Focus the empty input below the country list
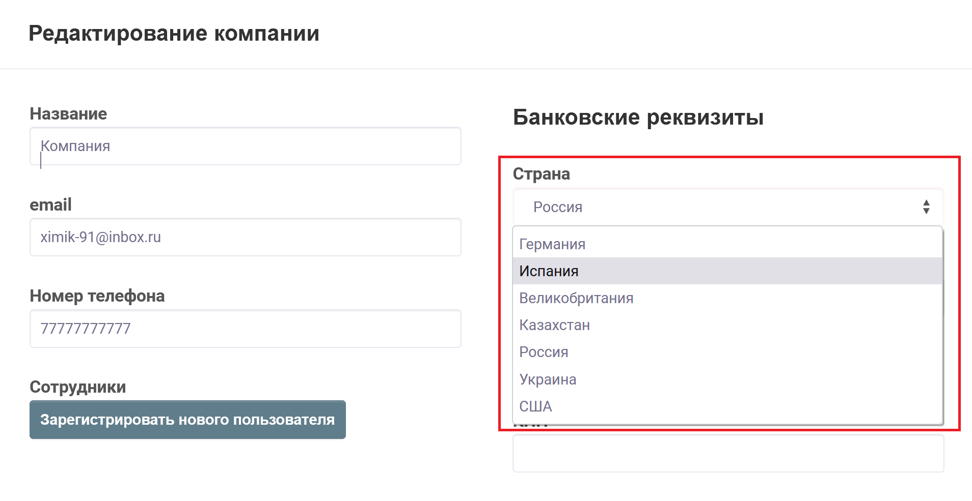The width and height of the screenshot is (972, 501). tap(728, 454)
